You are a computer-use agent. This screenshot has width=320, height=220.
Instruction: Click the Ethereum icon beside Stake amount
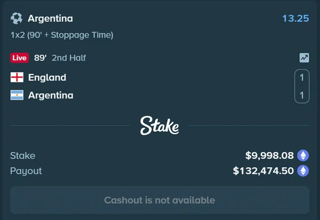click(x=303, y=155)
